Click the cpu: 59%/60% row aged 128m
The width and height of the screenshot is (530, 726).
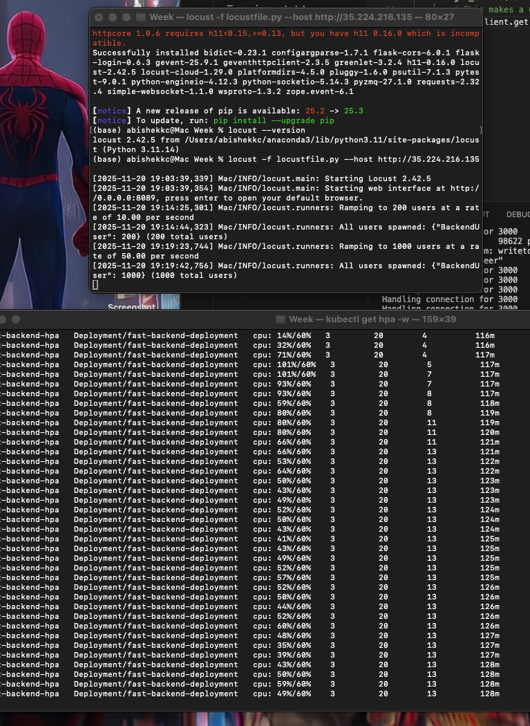pyautogui.click(x=249, y=684)
